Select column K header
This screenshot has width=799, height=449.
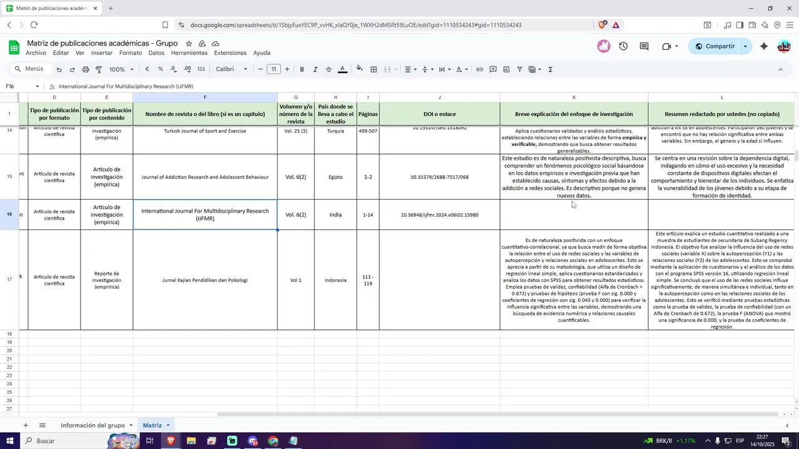pyautogui.click(x=574, y=97)
